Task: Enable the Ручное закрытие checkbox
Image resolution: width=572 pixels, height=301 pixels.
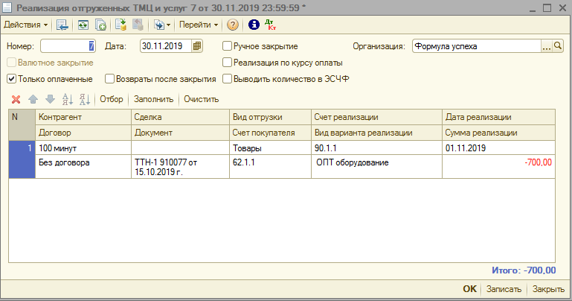Action: point(228,46)
